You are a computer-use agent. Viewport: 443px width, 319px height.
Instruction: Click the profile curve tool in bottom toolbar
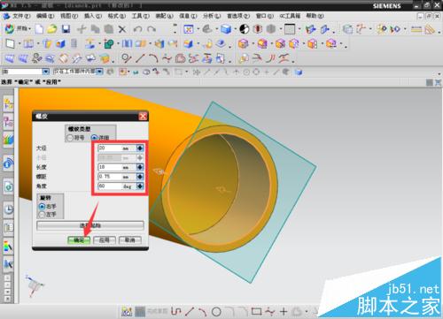point(176,311)
